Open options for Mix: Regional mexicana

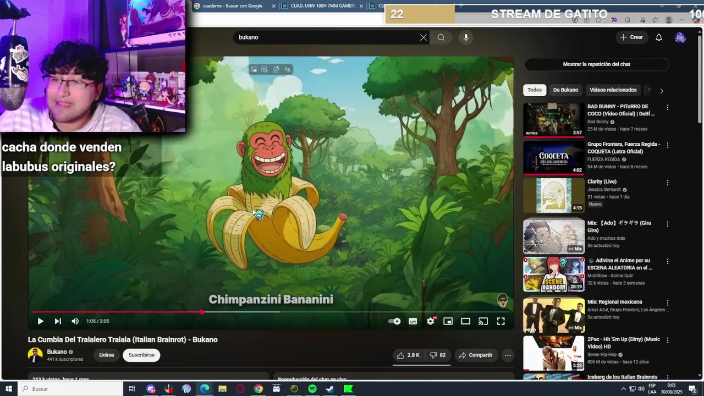(x=668, y=302)
